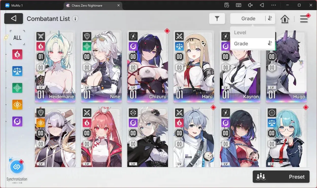Close the Chaos Zero Nightmare tab

click(x=119, y=5)
